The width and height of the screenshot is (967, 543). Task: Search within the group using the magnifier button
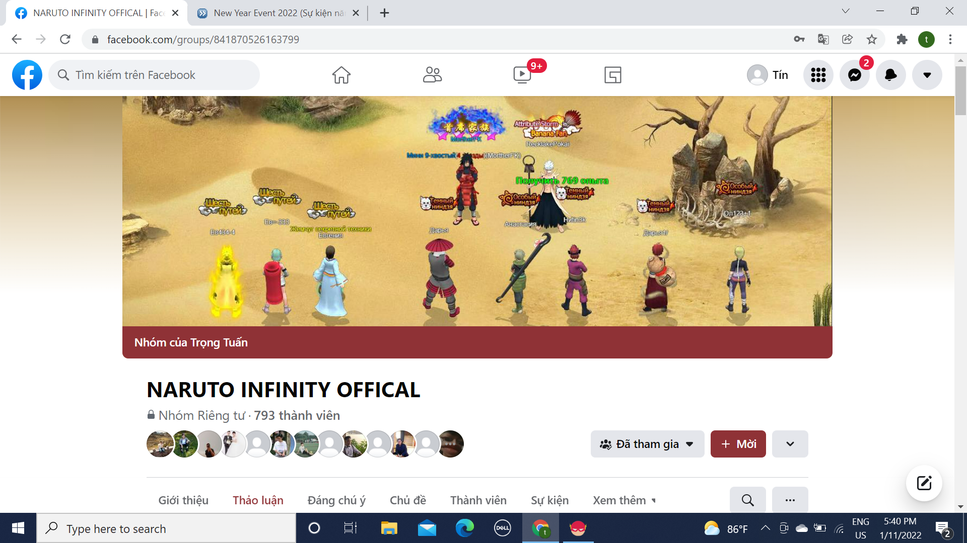click(748, 500)
